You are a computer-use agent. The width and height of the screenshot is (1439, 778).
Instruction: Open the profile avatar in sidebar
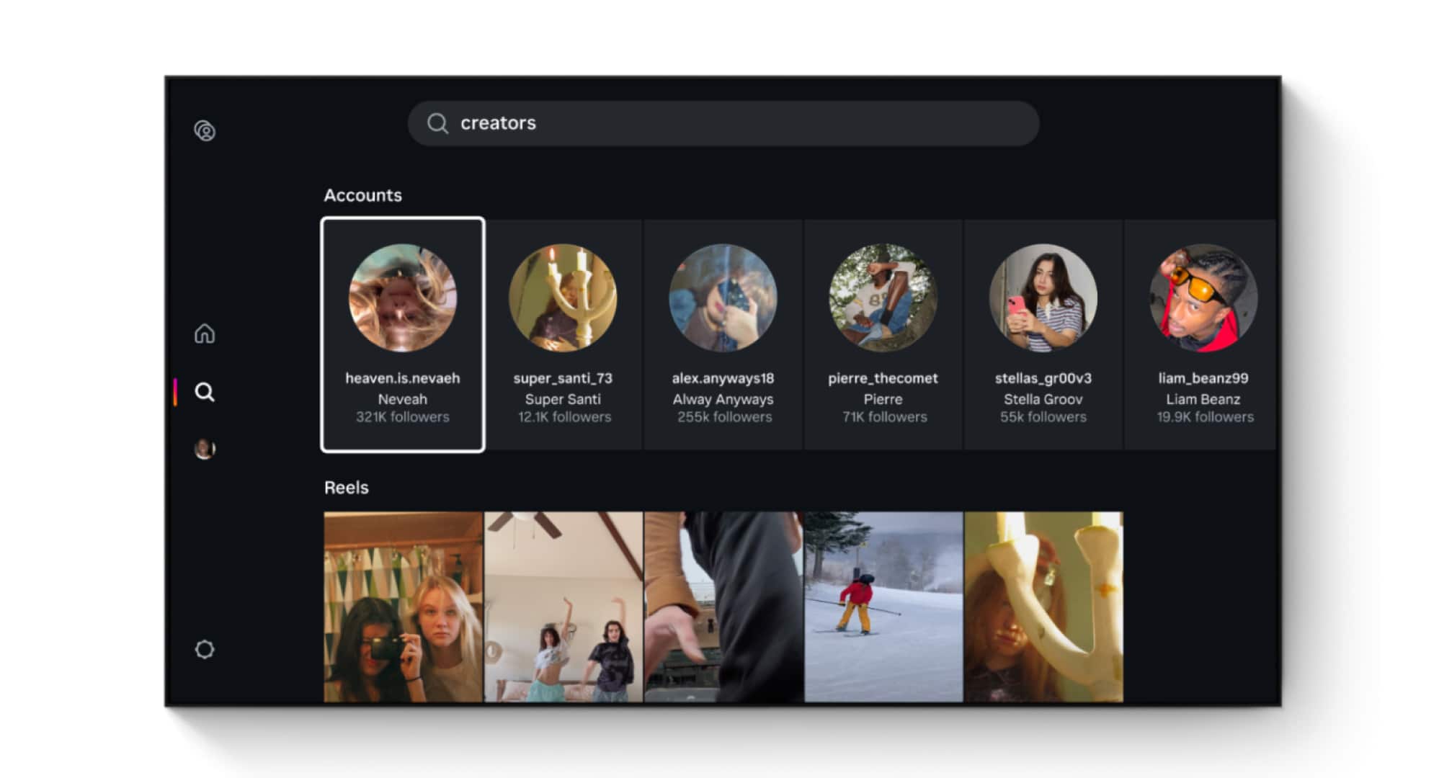coord(205,449)
